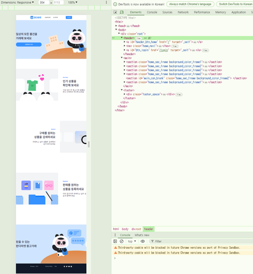Create a live expression with the eye icon
Screen dimensions: 253x274
143,241
